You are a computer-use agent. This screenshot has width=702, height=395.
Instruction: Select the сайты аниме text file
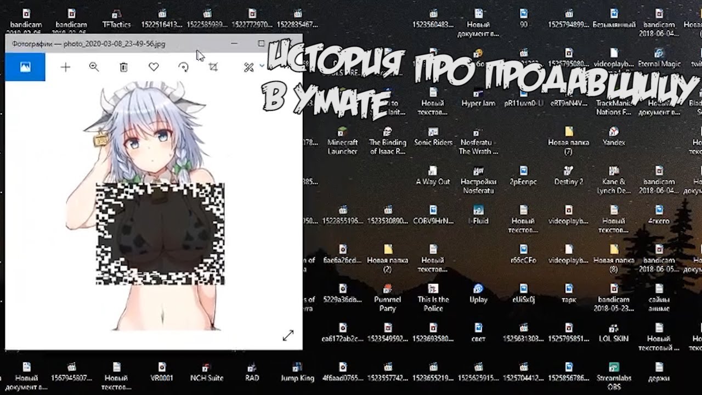(659, 298)
